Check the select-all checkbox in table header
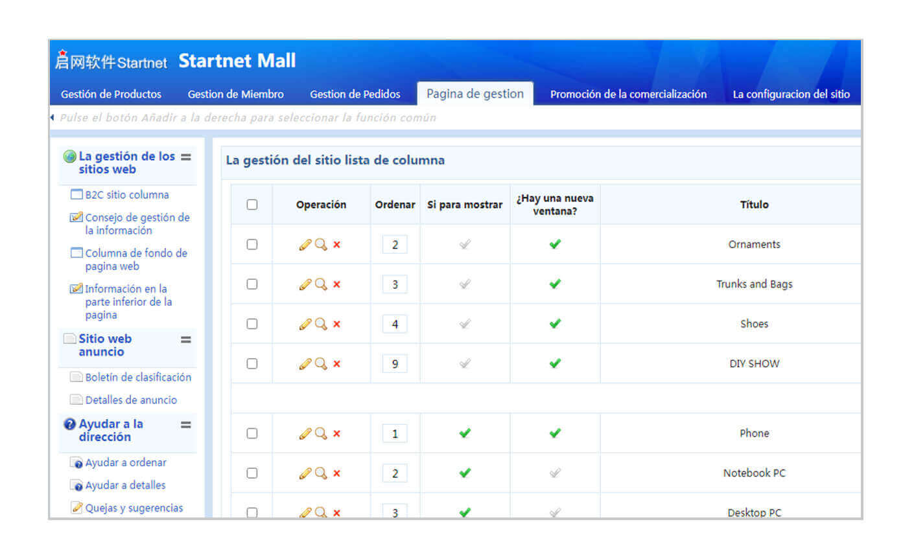Screen dimensions: 914x557 pyautogui.click(x=252, y=205)
